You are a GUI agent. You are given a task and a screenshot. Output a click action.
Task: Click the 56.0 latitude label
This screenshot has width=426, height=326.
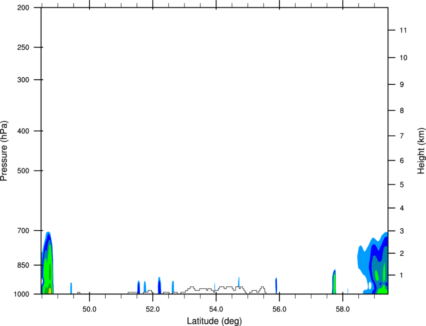tap(280, 309)
